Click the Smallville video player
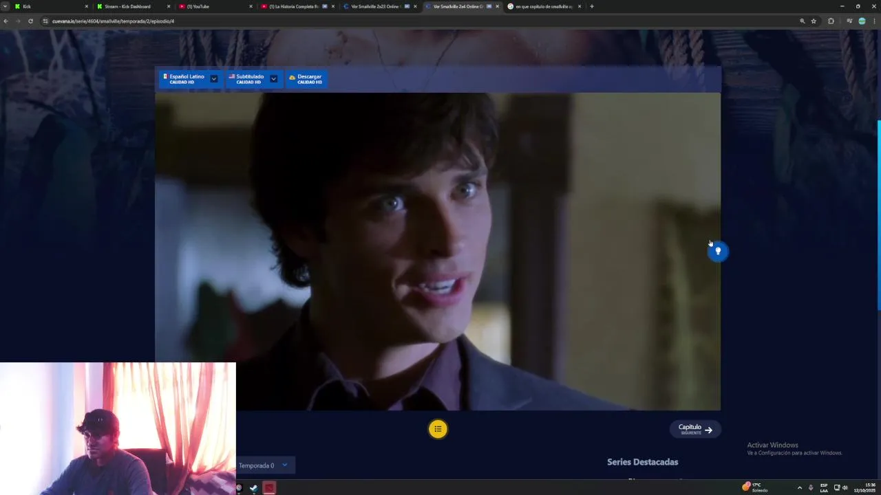Image resolution: width=881 pixels, height=495 pixels. pyautogui.click(x=438, y=252)
